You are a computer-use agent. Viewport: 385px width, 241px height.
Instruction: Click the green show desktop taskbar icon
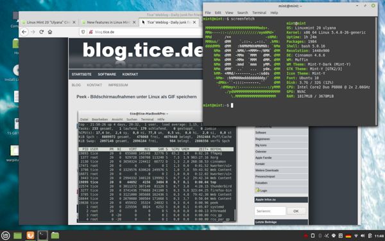coord(18,236)
